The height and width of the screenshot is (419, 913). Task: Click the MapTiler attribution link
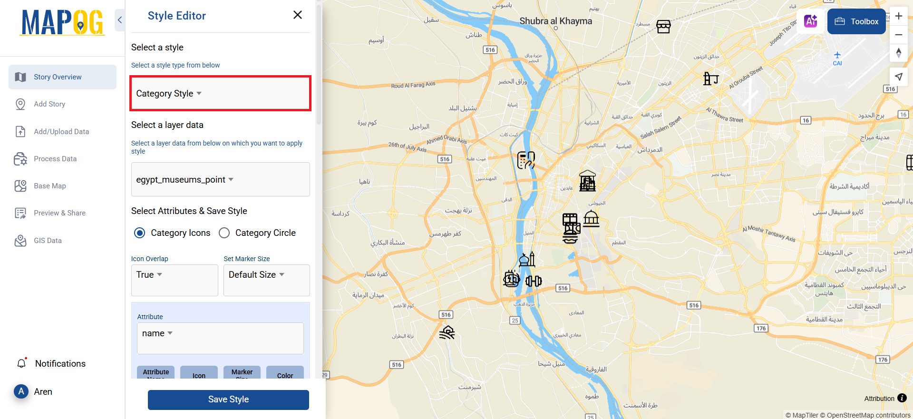pyautogui.click(x=802, y=415)
